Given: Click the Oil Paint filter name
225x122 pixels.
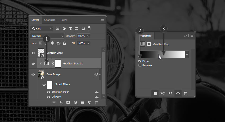Looking at the screenshot, I should (x=56, y=97).
